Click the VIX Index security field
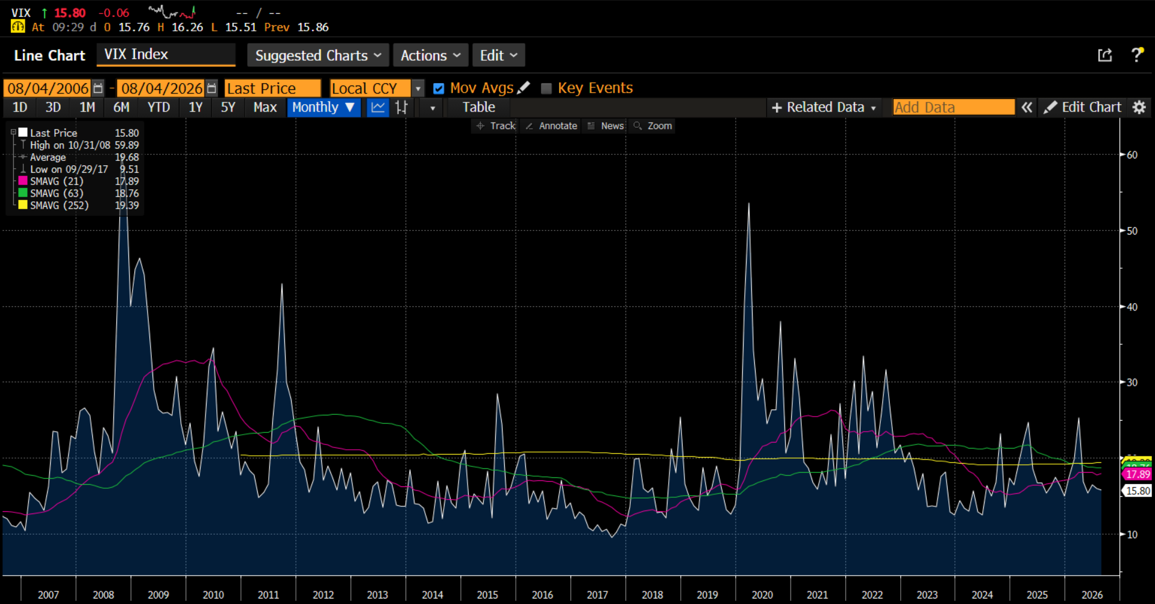This screenshot has width=1155, height=604. click(x=166, y=54)
